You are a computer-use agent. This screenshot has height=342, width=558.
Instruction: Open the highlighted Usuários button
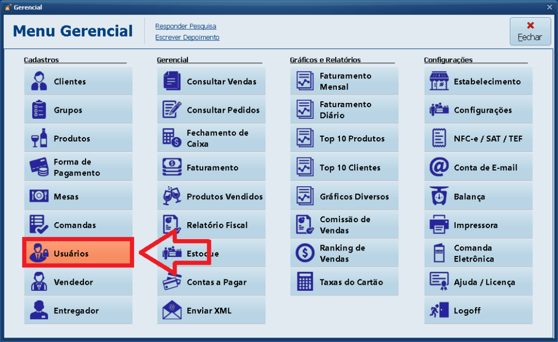point(77,253)
